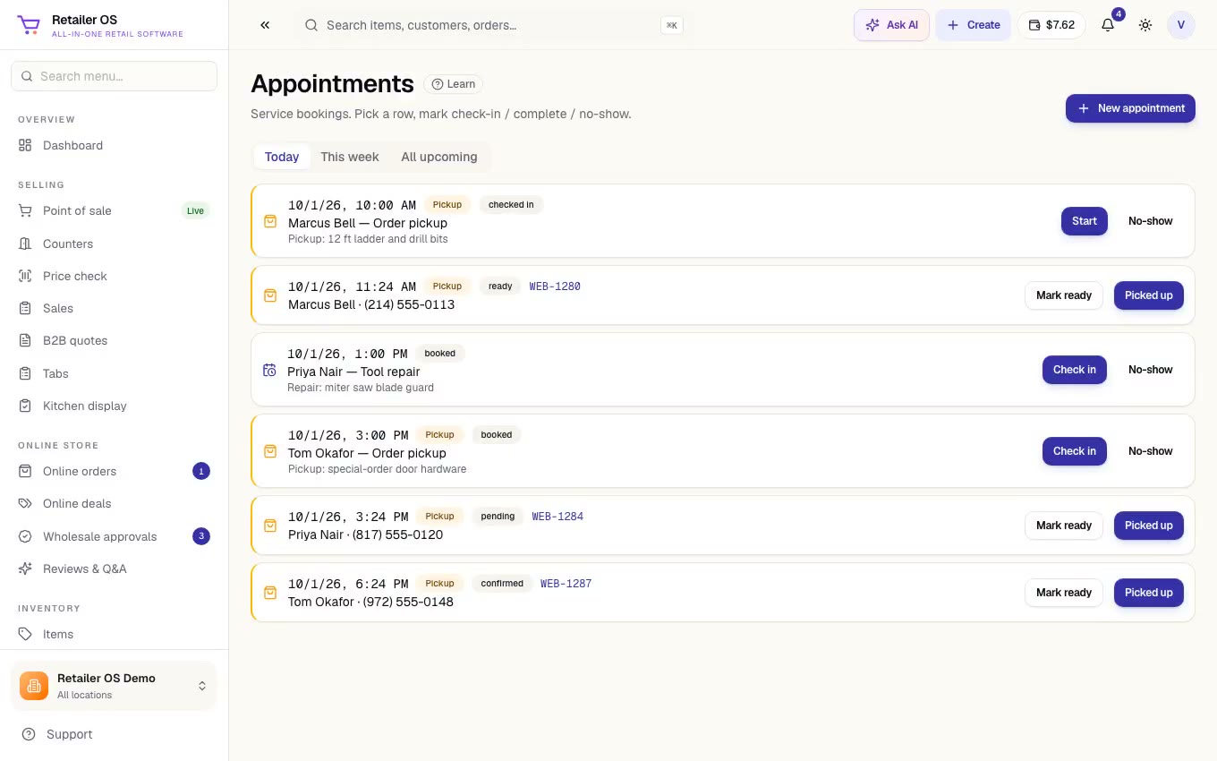
Task: Click the bag icon on the WEB-1287 row
Action: click(269, 593)
